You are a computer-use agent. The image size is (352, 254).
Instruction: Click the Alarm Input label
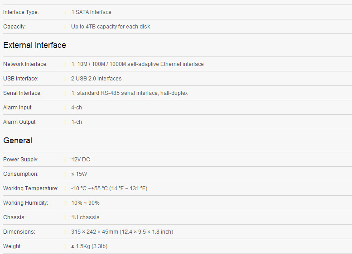(x=18, y=108)
